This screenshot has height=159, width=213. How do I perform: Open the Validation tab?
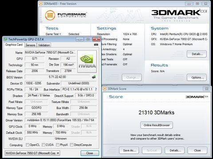coord(44,45)
